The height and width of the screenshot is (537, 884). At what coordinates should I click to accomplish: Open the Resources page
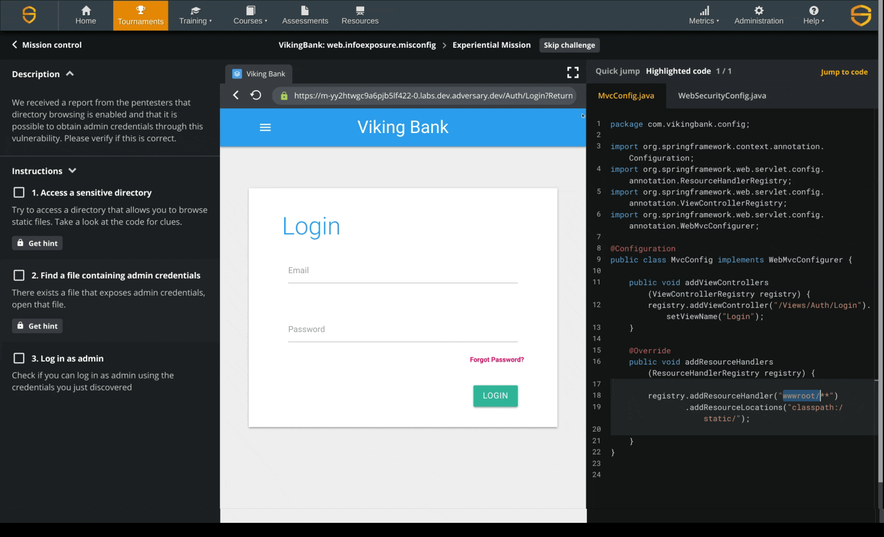[360, 15]
